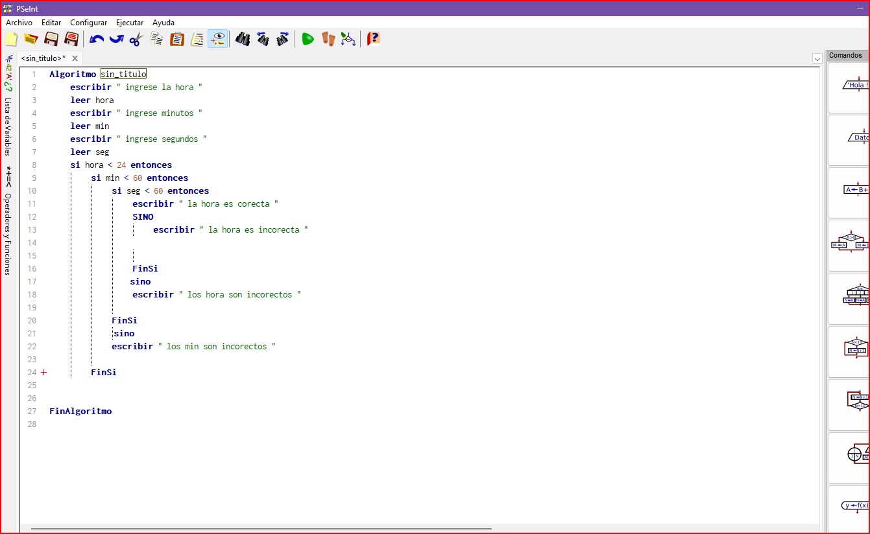This screenshot has width=870, height=534.
Task: Run the algorithm with the green play icon
Action: tap(308, 39)
